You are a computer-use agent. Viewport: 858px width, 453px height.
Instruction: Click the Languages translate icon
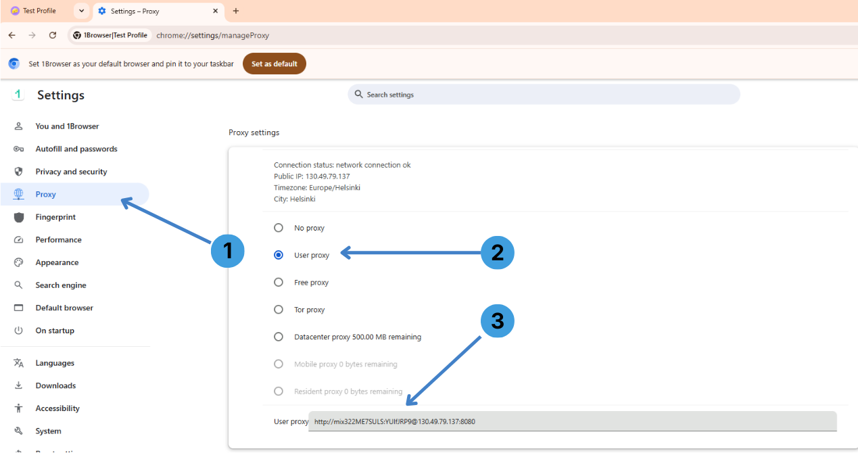pos(19,363)
